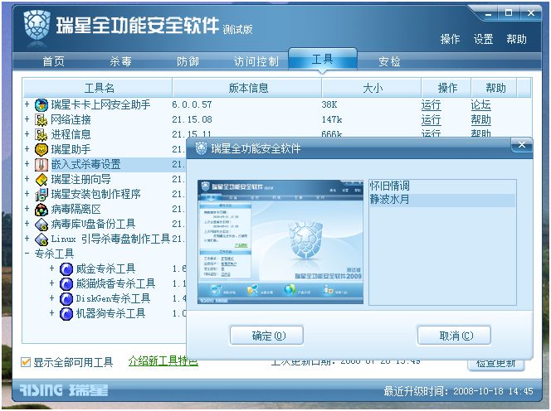Open 帮助 link for 网络连接

point(480,120)
